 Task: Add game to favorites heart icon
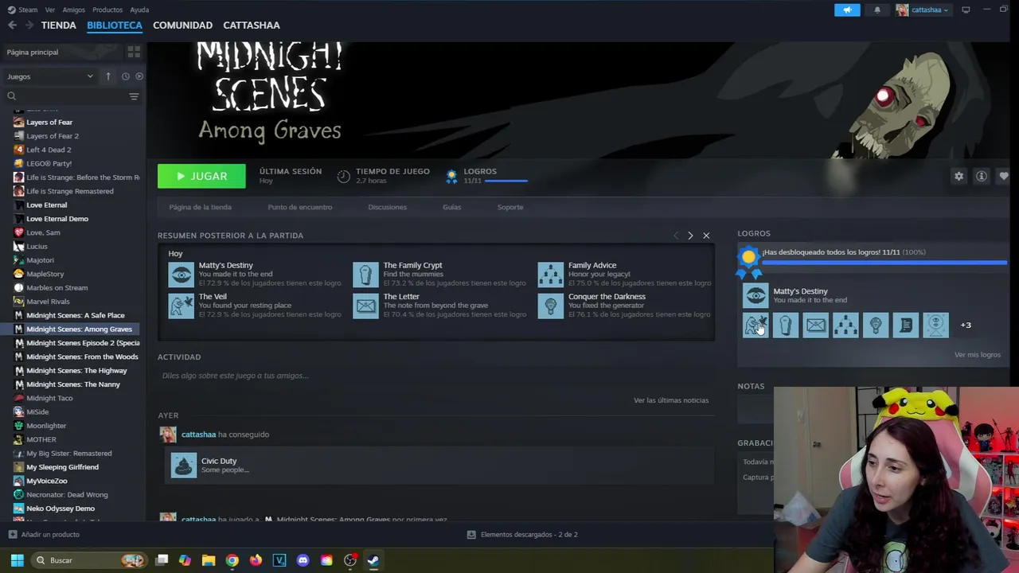[x=1004, y=177]
